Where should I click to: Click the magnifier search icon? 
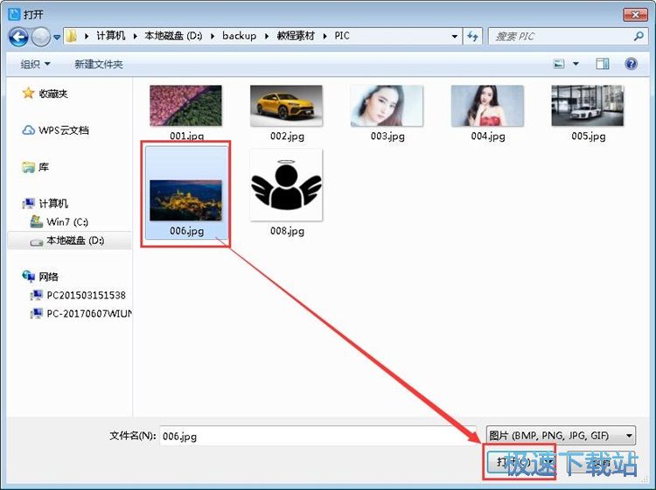(x=639, y=37)
